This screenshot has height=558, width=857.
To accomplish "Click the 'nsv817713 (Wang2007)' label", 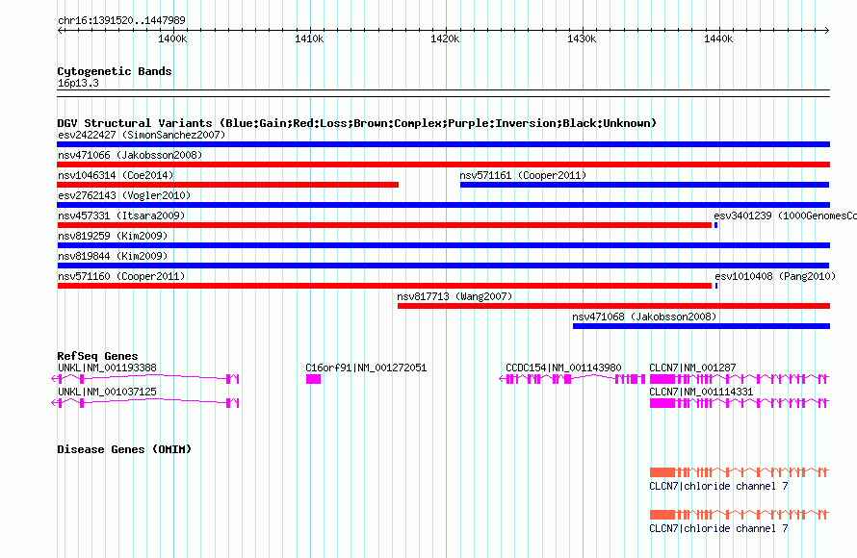I will pyautogui.click(x=454, y=296).
